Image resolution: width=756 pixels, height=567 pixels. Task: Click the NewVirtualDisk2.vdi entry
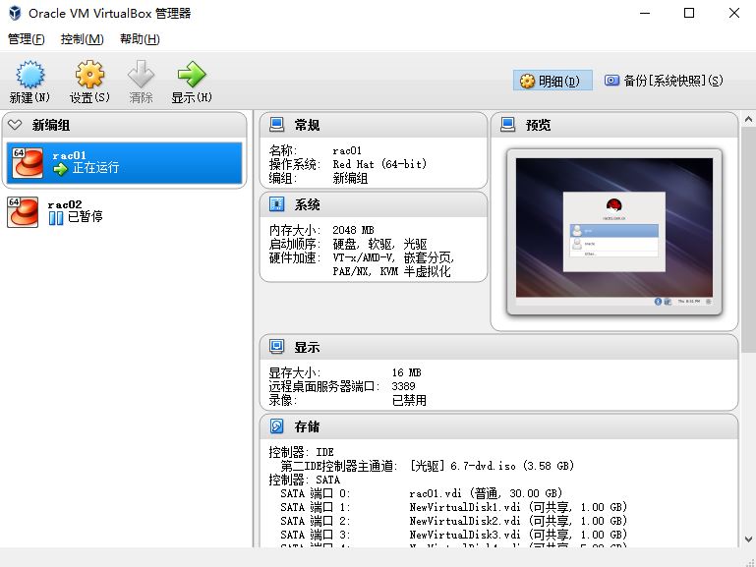coord(518,521)
